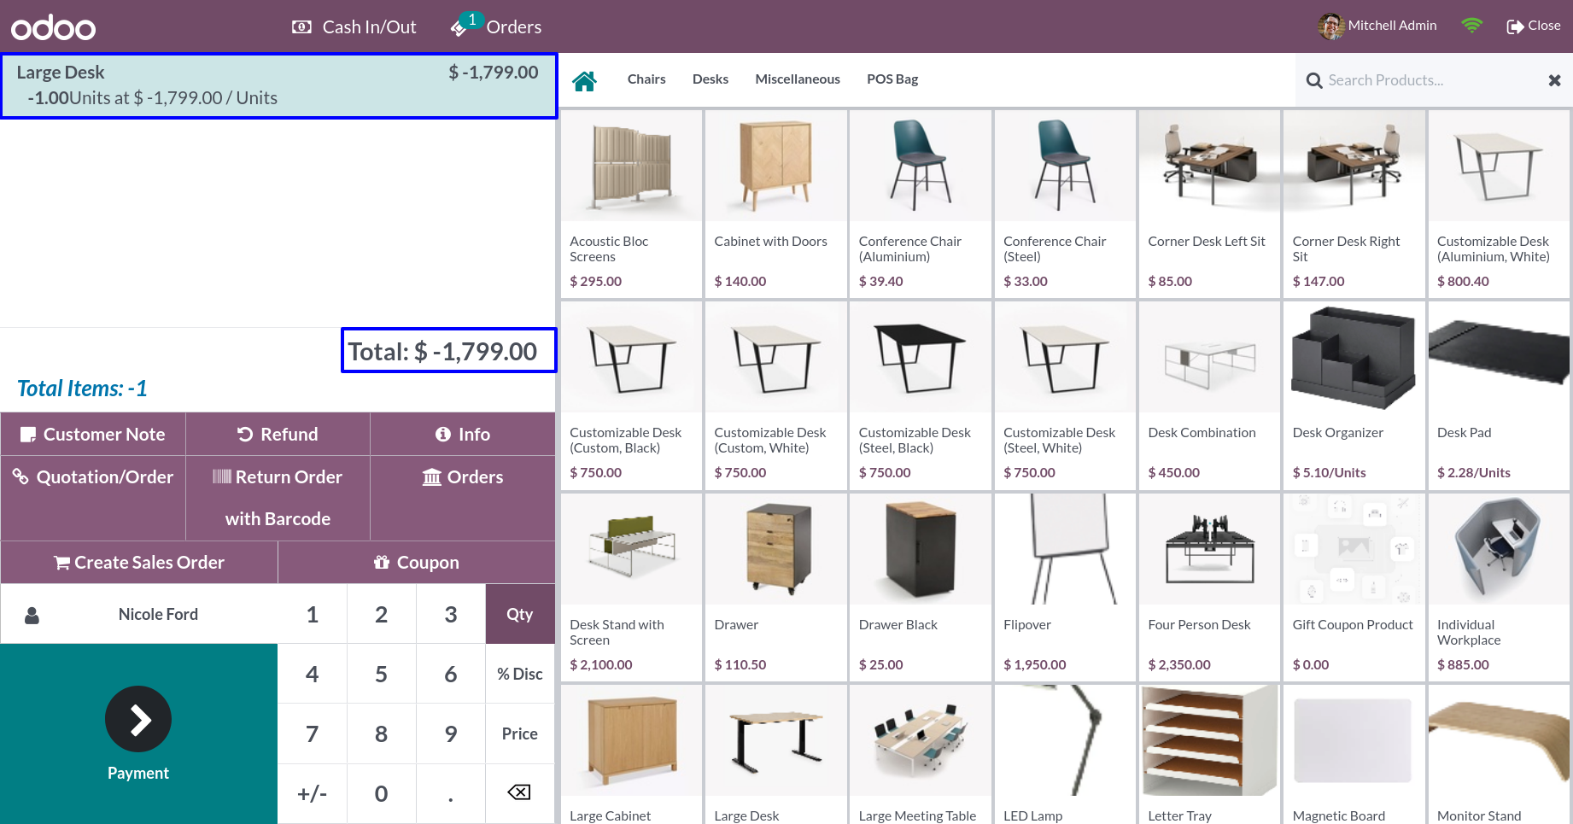
Task: Select Qty mode on numpad
Action: click(520, 614)
